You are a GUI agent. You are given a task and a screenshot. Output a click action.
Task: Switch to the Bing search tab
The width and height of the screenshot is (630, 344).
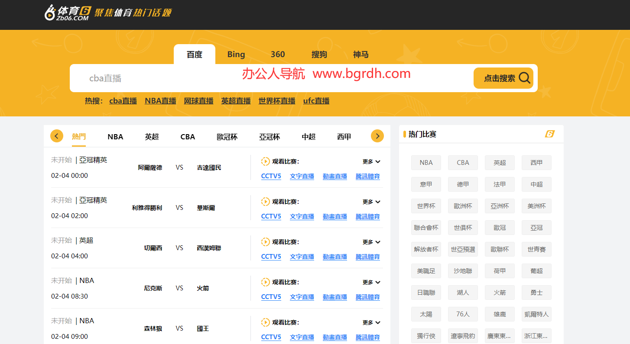click(236, 55)
